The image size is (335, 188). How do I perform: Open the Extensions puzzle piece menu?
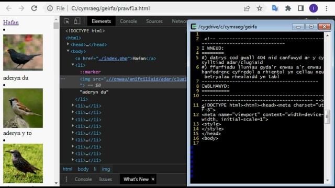pos(288,8)
